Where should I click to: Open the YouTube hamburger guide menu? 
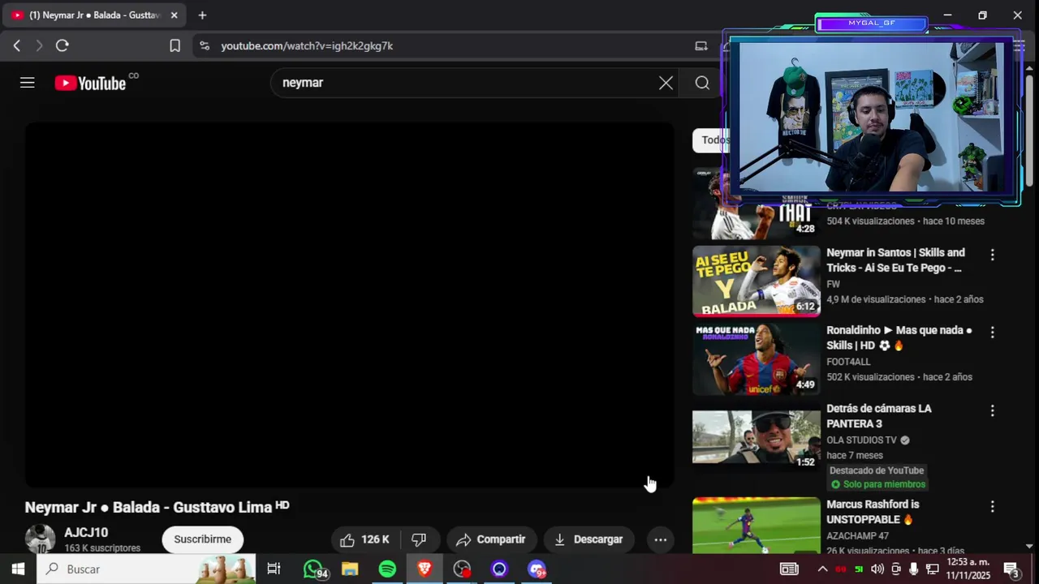pyautogui.click(x=28, y=83)
